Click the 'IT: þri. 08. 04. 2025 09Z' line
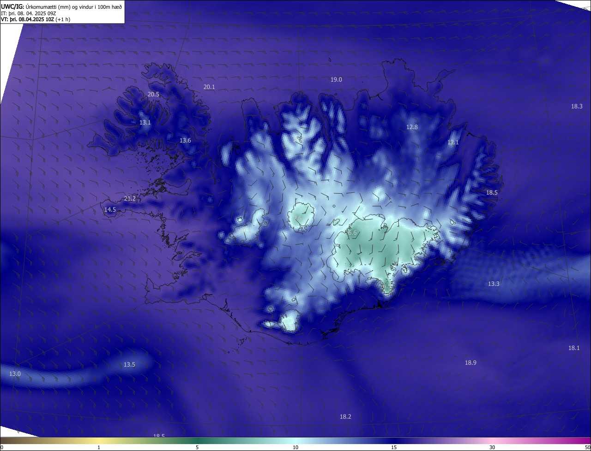This screenshot has height=451, width=591. click(x=29, y=13)
